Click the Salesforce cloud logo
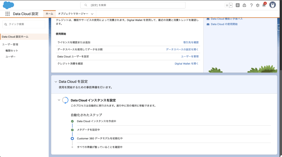The height and width of the screenshot is (157, 282). click(x=8, y=5)
